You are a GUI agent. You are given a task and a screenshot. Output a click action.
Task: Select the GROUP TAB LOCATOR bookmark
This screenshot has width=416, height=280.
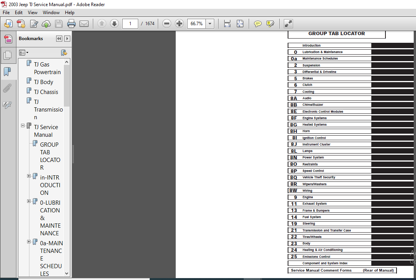[x=50, y=156]
